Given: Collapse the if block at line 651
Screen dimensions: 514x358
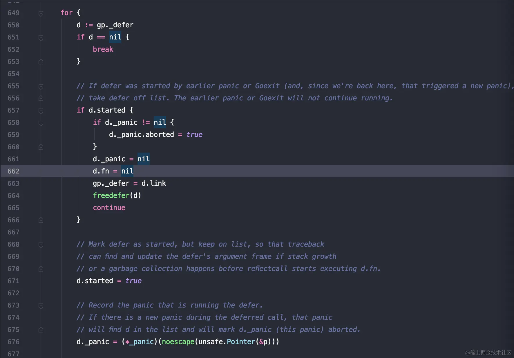Looking at the screenshot, I should [x=41, y=38].
